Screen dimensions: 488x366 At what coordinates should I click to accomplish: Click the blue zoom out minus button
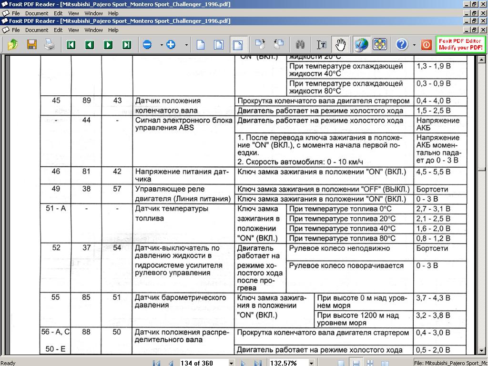pyautogui.click(x=147, y=45)
